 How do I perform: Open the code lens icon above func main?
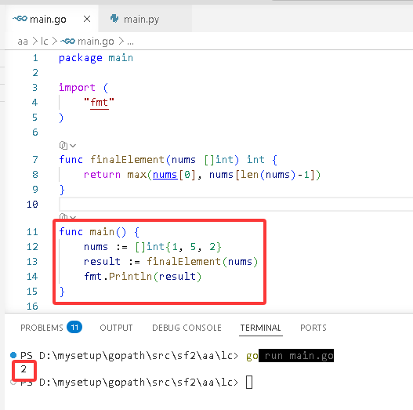tap(63, 217)
